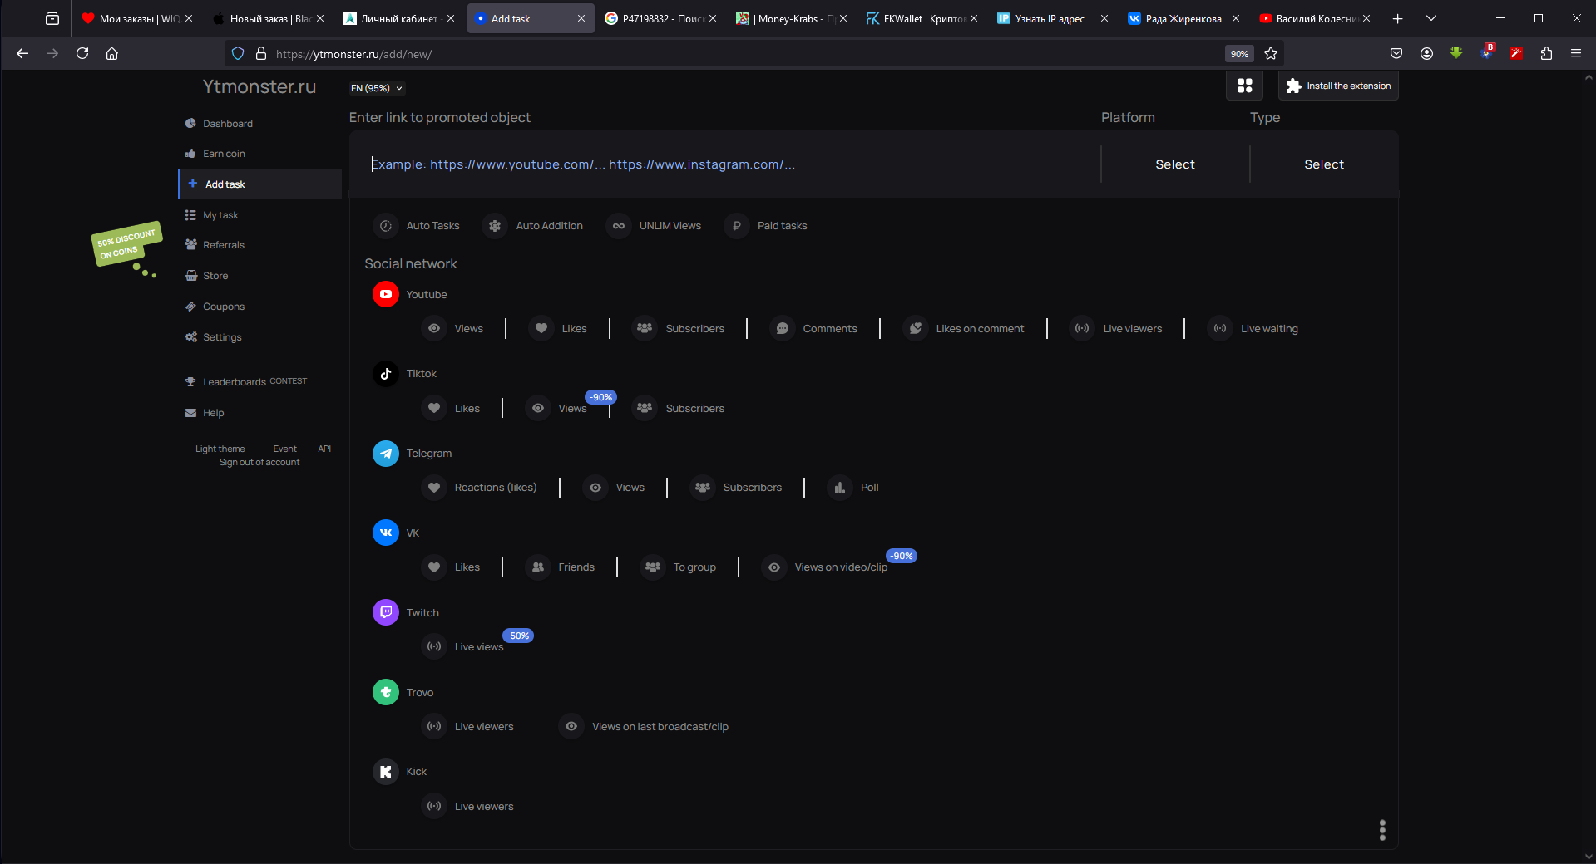Click the 90% zoom level indicator
This screenshot has width=1596, height=864.
(1238, 54)
